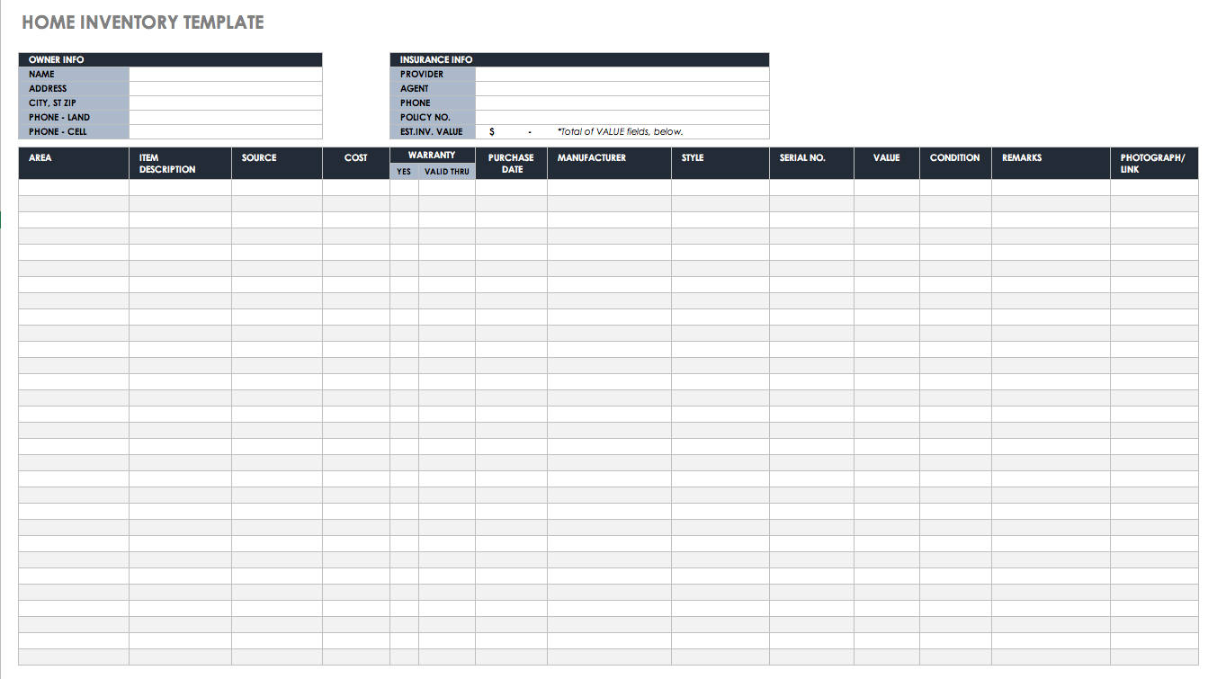The width and height of the screenshot is (1217, 679).
Task: Click the ADDRESS entry field
Action: [x=225, y=88]
